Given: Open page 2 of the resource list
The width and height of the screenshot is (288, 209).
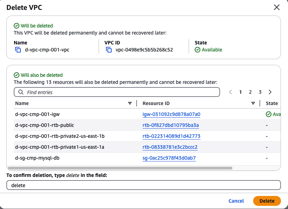Looking at the screenshot, I should pos(250,92).
